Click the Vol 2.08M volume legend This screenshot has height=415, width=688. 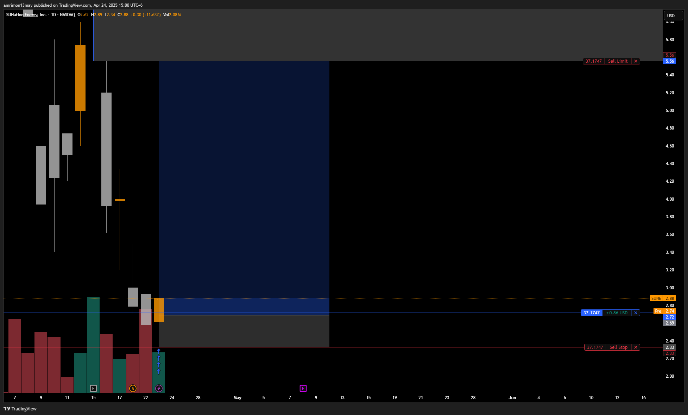172,14
